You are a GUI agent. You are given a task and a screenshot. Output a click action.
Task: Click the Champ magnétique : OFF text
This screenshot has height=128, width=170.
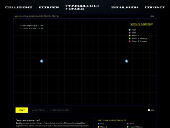[32, 26]
